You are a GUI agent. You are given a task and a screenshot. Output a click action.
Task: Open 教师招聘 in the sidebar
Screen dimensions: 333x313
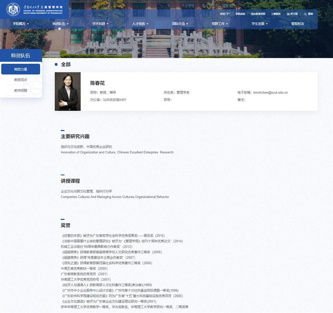tap(21, 91)
